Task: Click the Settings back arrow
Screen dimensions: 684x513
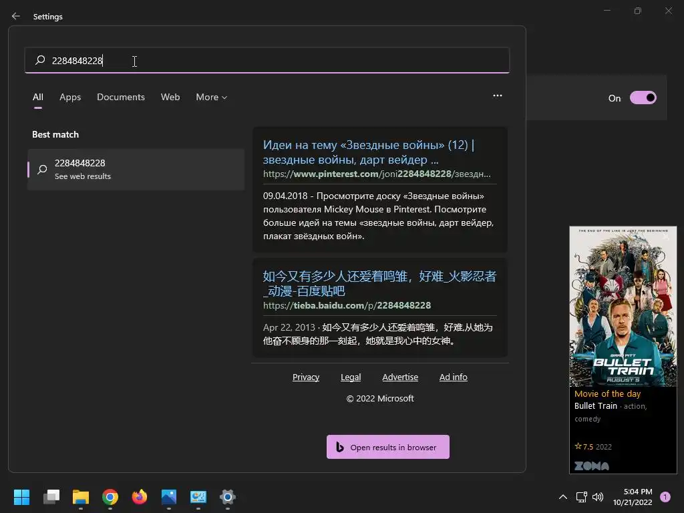Action: [x=16, y=16]
